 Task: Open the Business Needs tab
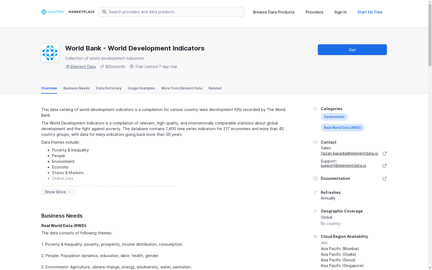(76, 88)
